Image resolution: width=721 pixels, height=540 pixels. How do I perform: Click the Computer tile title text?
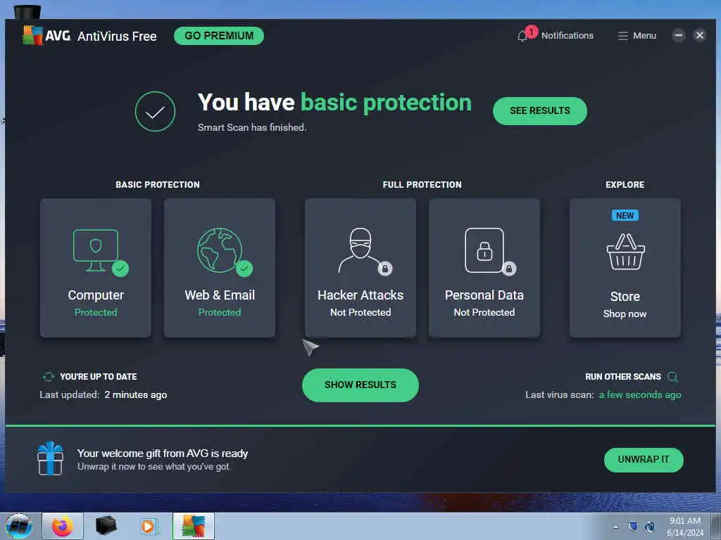[x=96, y=295]
